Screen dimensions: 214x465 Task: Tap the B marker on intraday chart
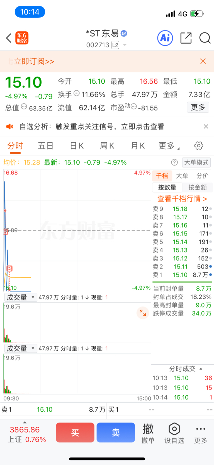point(9,269)
